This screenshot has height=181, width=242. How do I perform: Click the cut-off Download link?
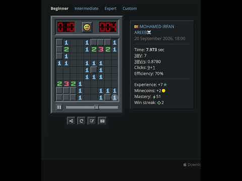tap(192, 164)
